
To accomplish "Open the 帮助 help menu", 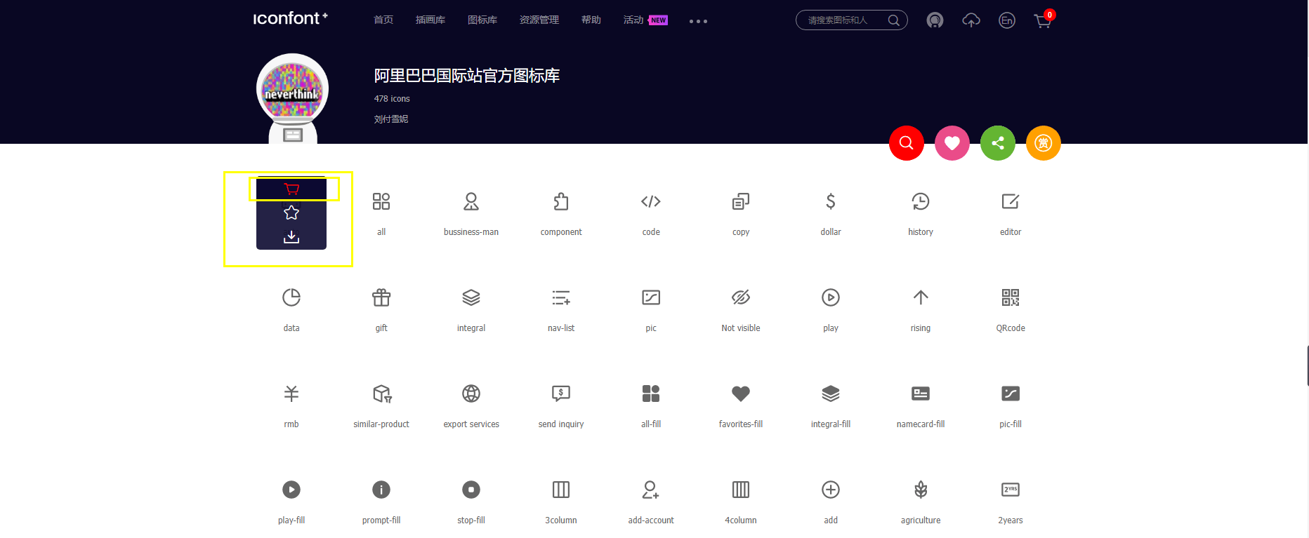I will (x=591, y=20).
